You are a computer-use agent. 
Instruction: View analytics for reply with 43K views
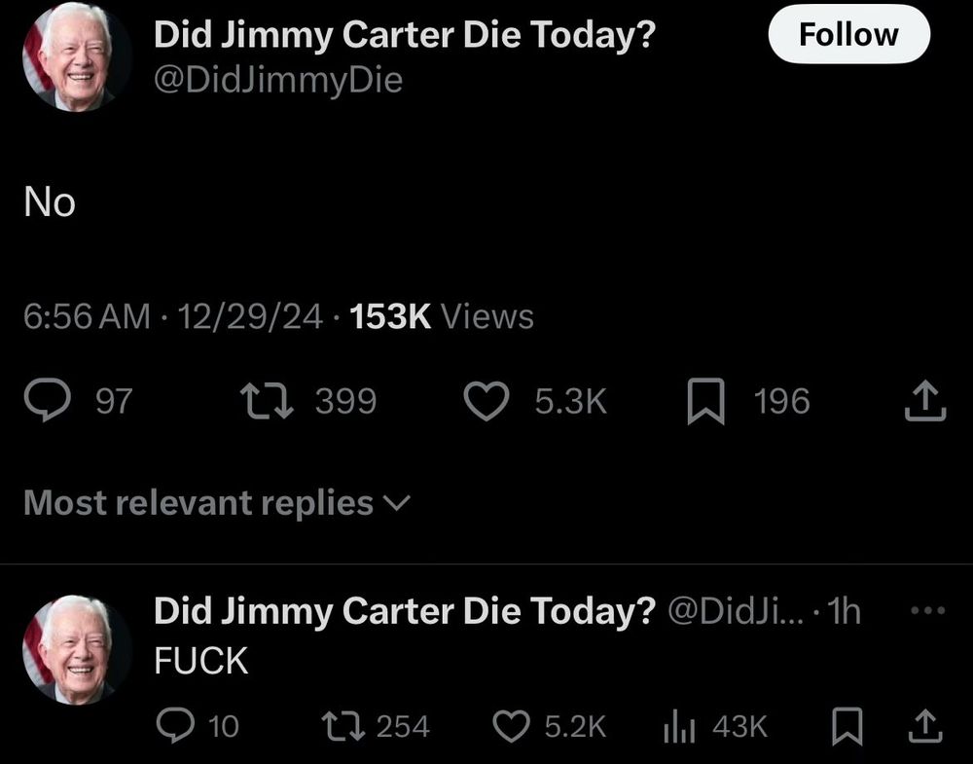[678, 726]
